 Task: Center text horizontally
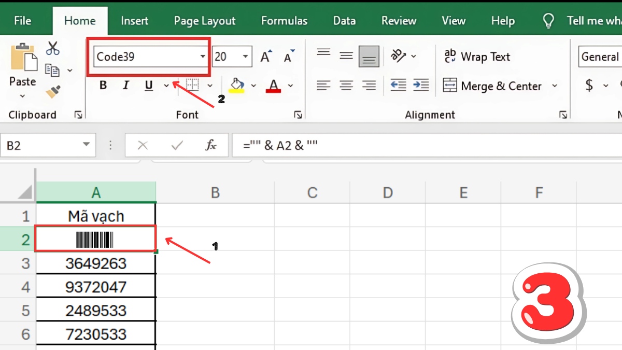[x=346, y=86]
